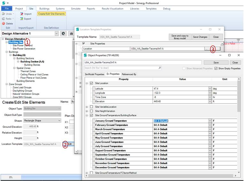Click the Height input field
Image resolution: width=244 pixels, height=181 pixels.
click(x=30, y=138)
